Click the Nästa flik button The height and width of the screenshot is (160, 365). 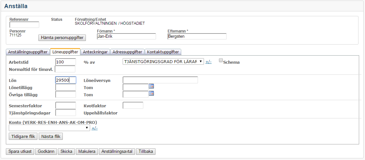coord(50,136)
